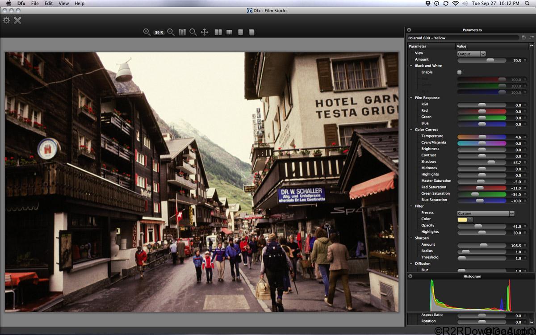The height and width of the screenshot is (335, 536).
Task: Open the Filter Presets Custom dropdown
Action: [x=486, y=214]
